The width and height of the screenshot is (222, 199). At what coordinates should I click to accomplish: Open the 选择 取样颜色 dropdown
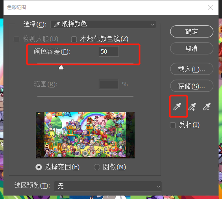click(103, 24)
